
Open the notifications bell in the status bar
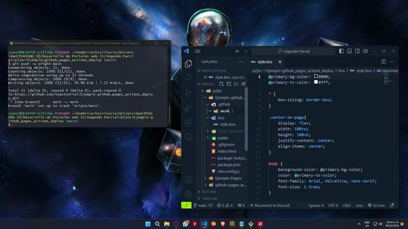click(x=392, y=205)
